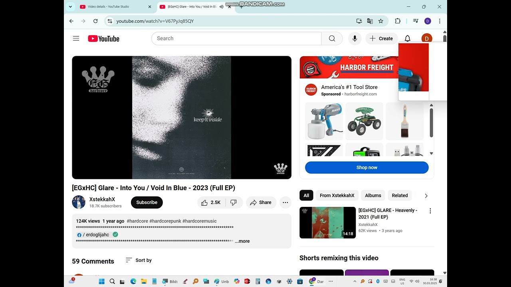Translate this page via address bar icon

[x=370, y=21]
